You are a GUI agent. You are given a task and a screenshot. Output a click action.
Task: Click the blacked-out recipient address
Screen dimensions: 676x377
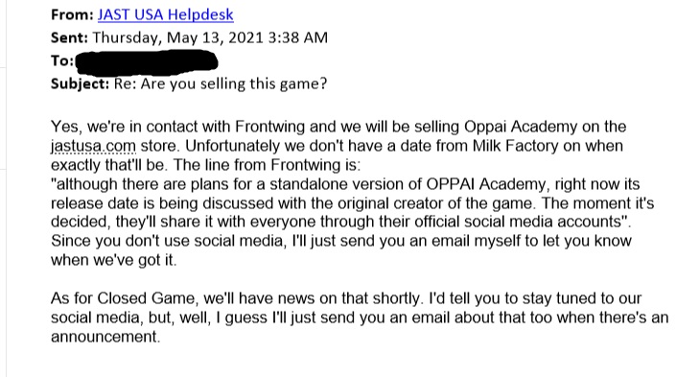pyautogui.click(x=147, y=62)
